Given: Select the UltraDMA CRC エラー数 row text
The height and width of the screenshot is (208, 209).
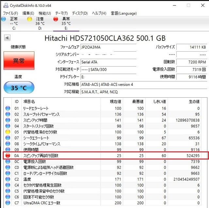Looking at the screenshot, I should 42,203.
